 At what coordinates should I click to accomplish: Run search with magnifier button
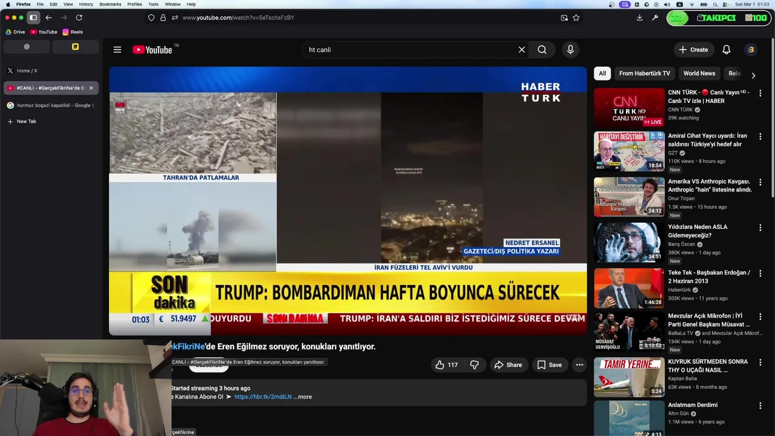tap(542, 50)
